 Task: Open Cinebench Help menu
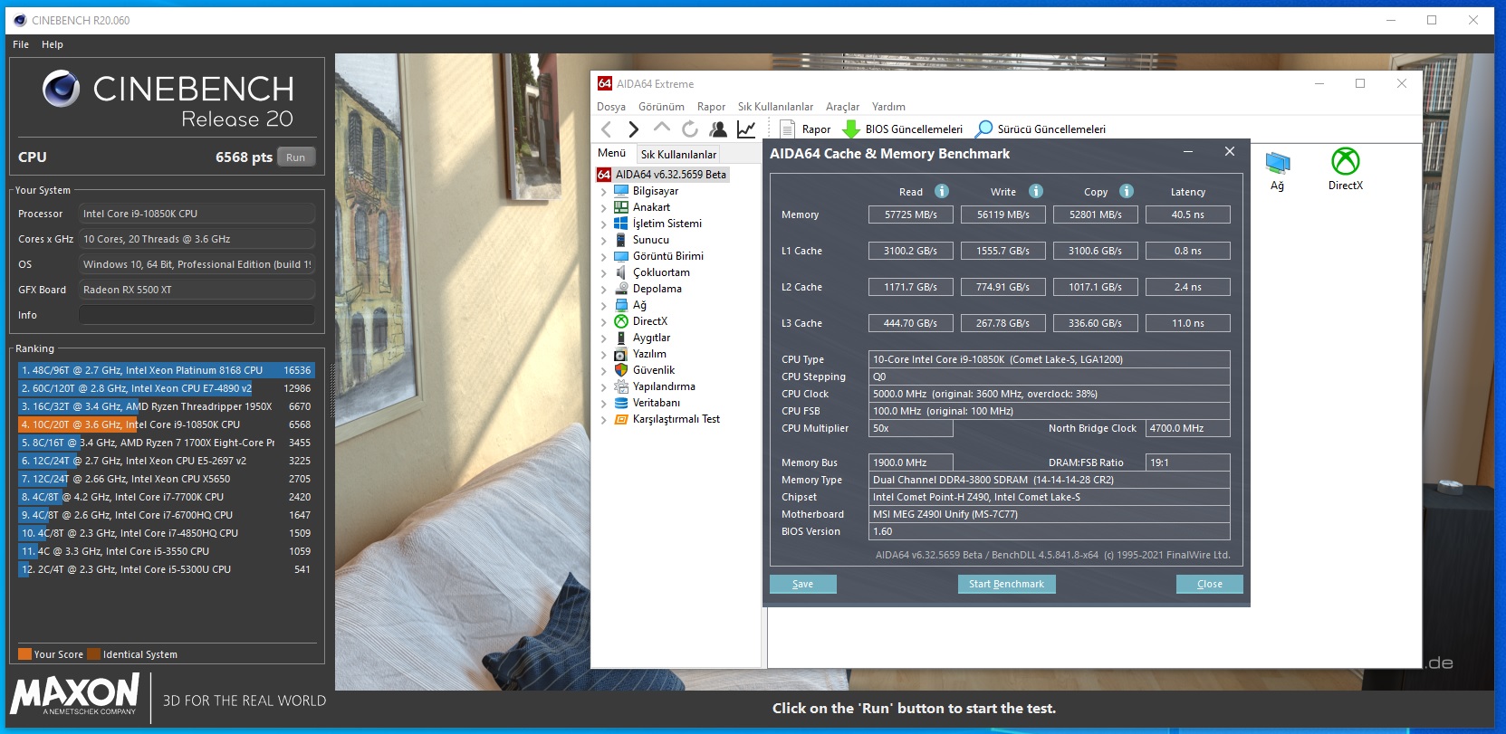pos(53,44)
